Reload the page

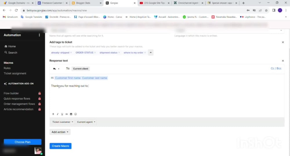tap(16, 10)
